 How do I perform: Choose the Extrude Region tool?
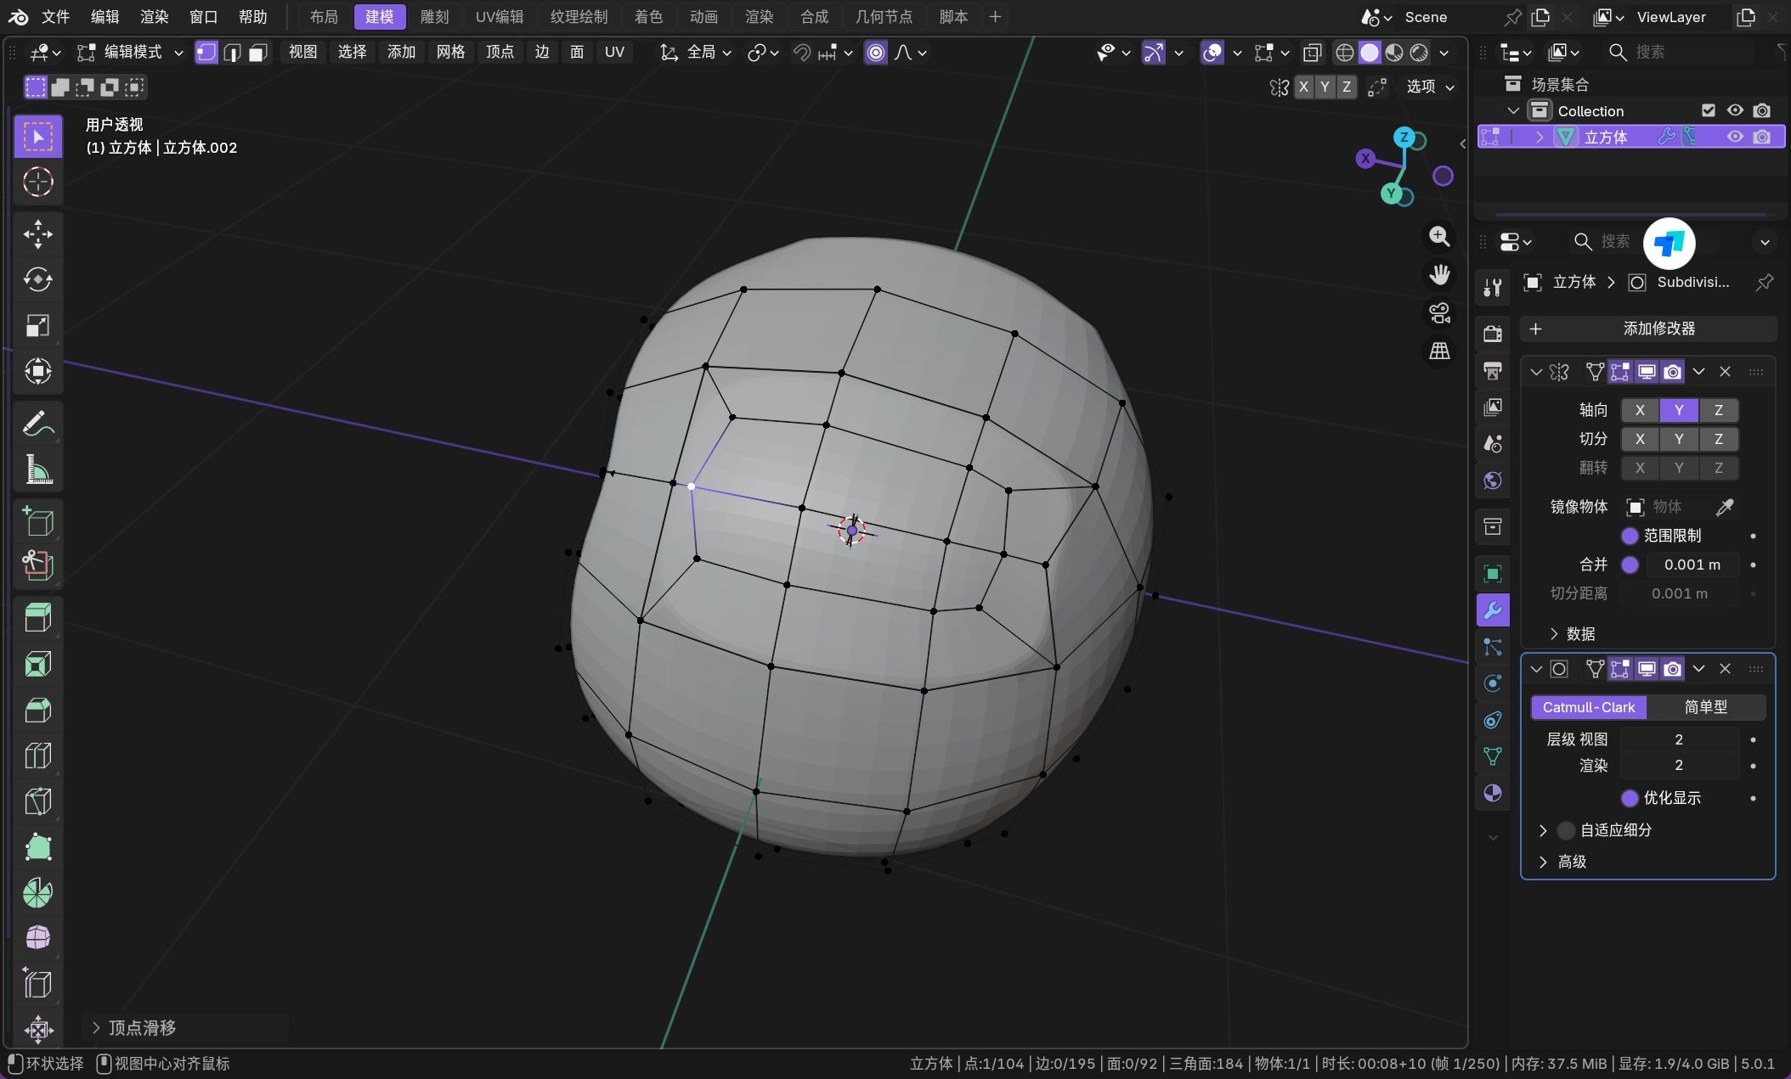[x=37, y=617]
